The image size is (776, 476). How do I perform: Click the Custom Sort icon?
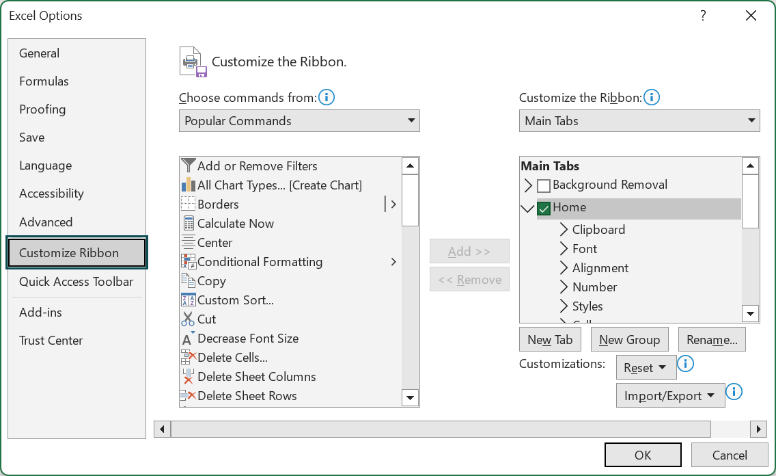coord(188,300)
